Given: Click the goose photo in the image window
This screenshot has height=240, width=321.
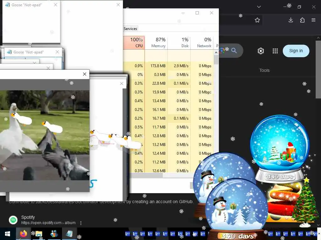Looking at the screenshot, I should pyautogui.click(x=45, y=135).
